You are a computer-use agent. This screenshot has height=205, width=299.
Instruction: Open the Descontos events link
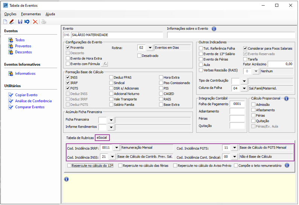click(23, 52)
